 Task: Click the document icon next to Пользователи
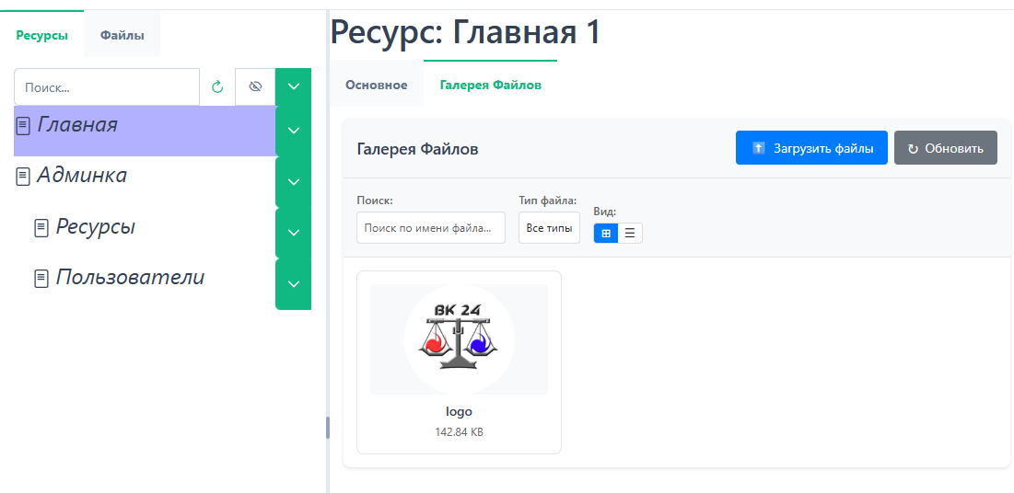click(x=41, y=278)
